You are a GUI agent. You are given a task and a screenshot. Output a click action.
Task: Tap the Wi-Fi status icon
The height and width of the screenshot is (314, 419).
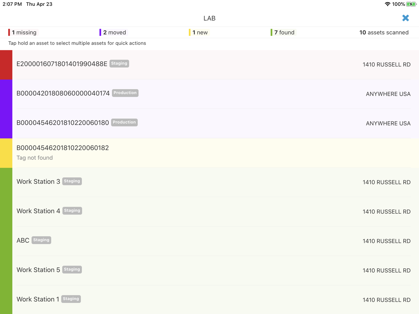[x=388, y=4]
